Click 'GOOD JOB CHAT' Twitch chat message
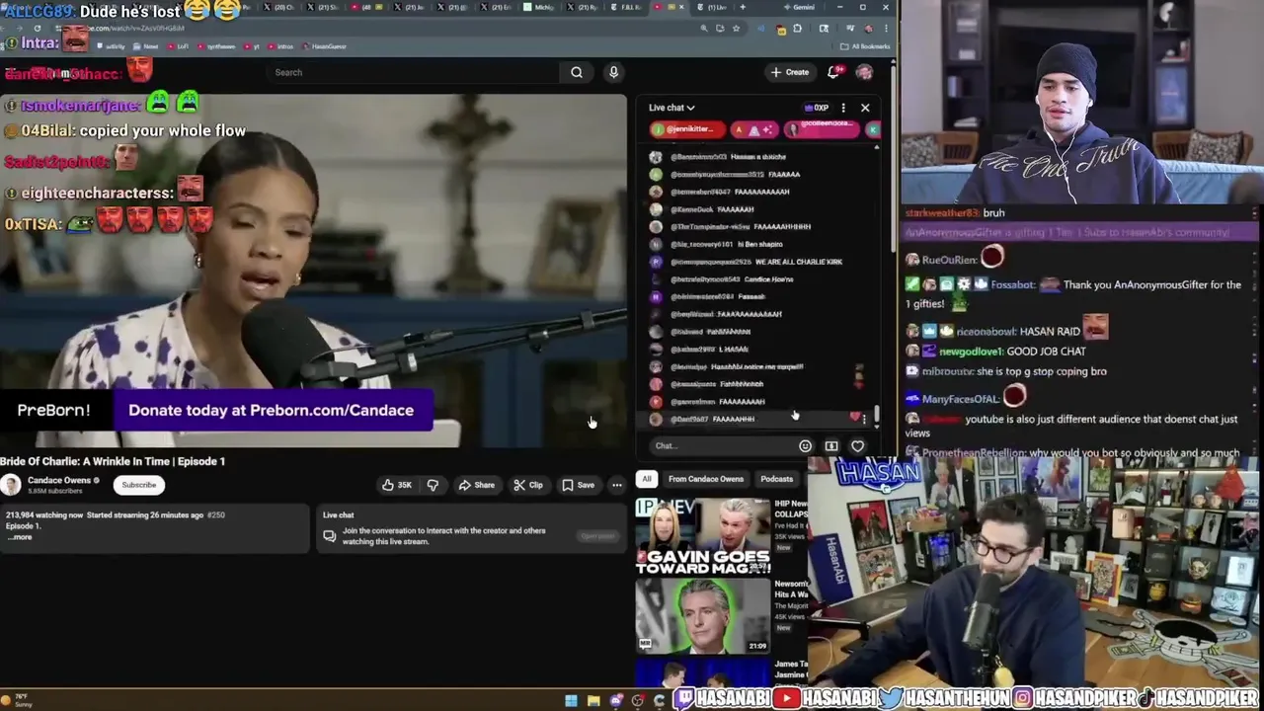This screenshot has height=711, width=1264. click(1046, 352)
